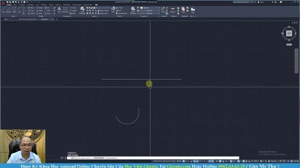
Task: Select the Text tool
Action: pyautogui.click(x=60, y=9)
